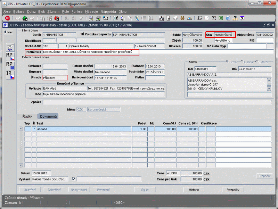Click the green Excel export icon

point(221,18)
